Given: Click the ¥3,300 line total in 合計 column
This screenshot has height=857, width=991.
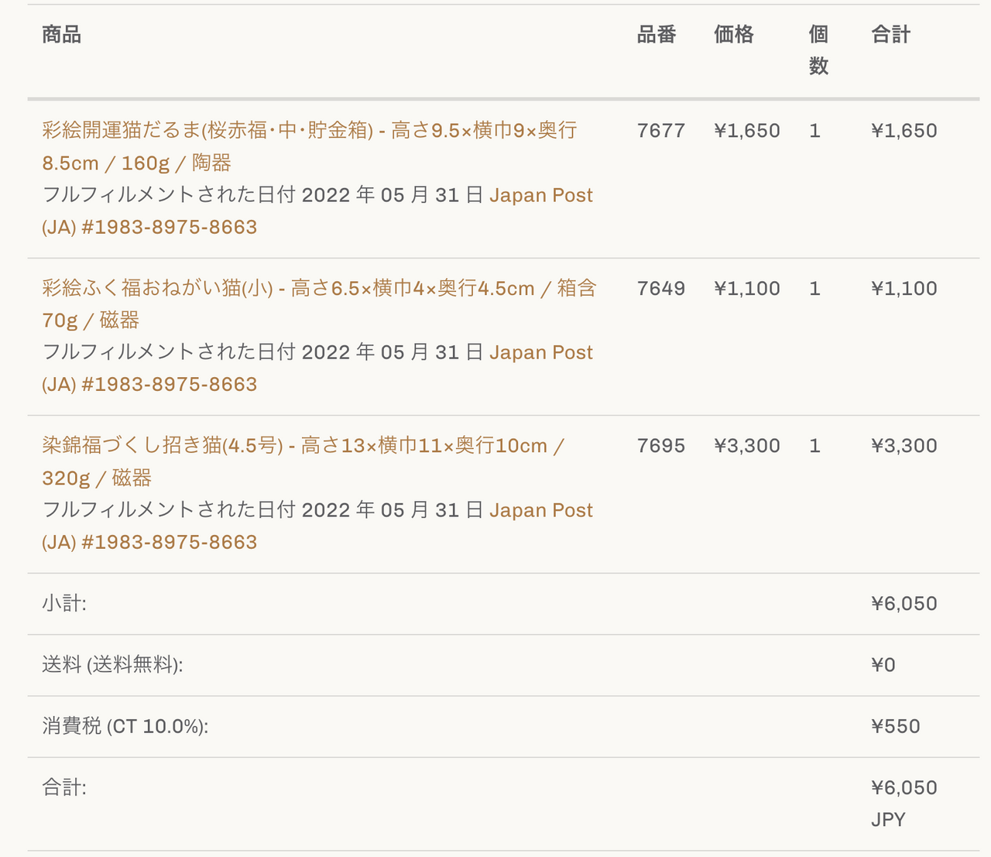Looking at the screenshot, I should coord(904,446).
